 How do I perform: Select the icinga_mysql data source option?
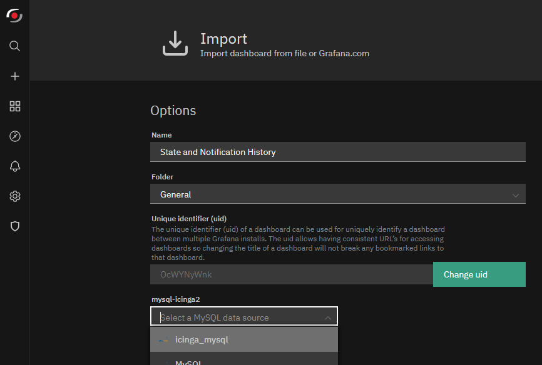pyautogui.click(x=244, y=340)
